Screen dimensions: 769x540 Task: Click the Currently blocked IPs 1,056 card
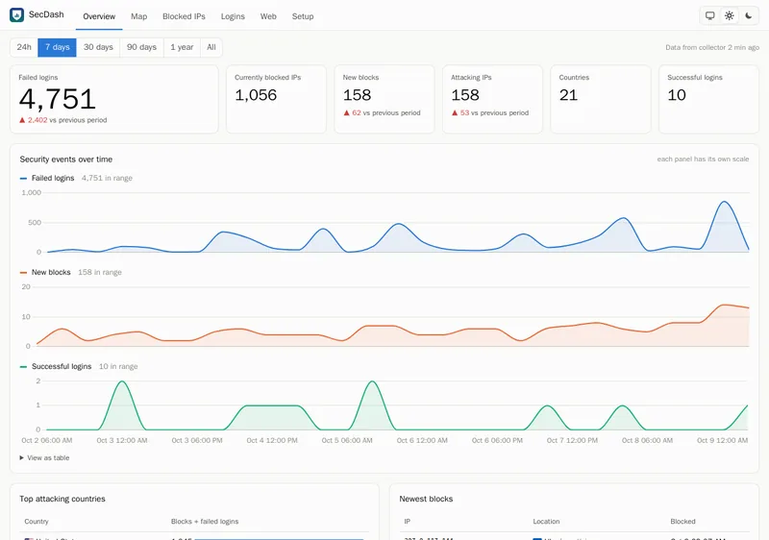pos(276,99)
